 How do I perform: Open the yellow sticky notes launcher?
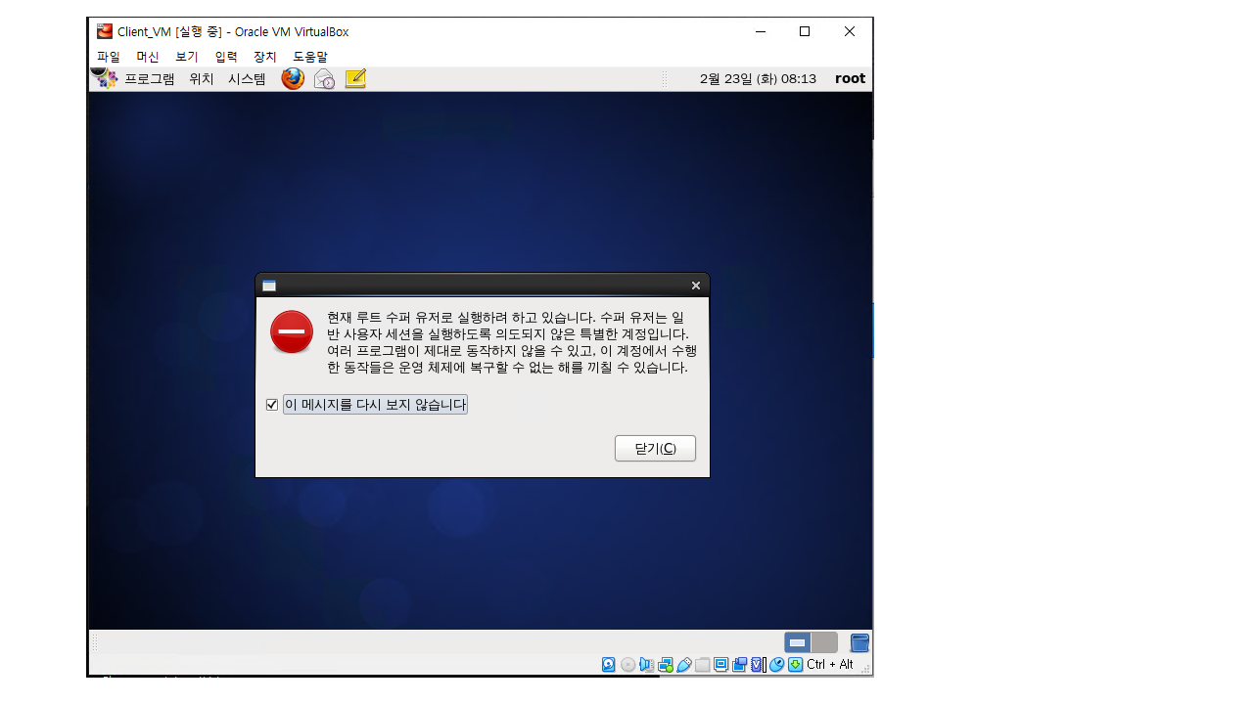(x=355, y=79)
